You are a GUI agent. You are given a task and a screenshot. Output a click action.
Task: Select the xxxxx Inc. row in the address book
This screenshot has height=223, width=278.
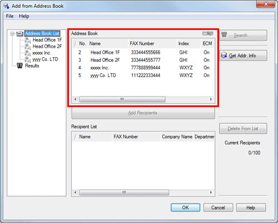143,68
